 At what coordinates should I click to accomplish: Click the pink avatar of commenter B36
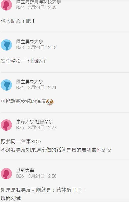point(6,173)
